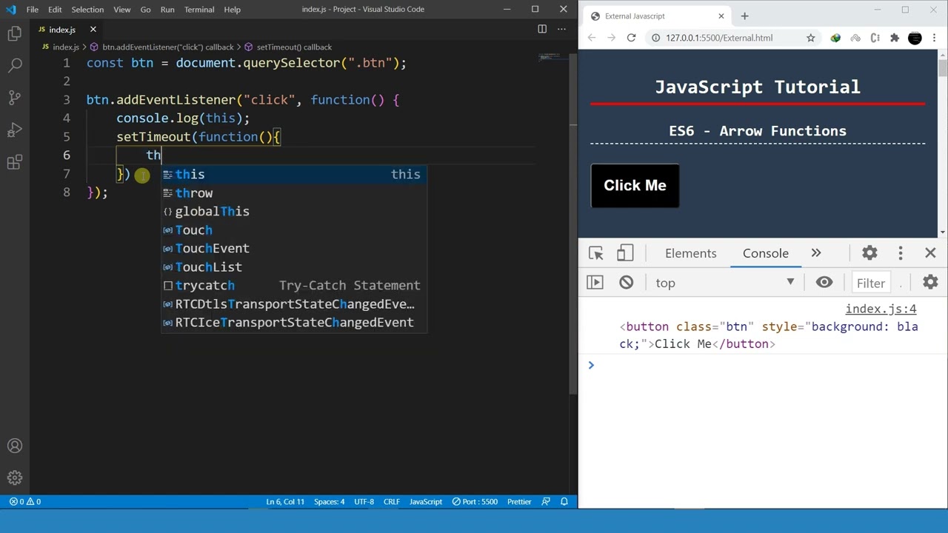The height and width of the screenshot is (533, 948).
Task: Open the Selection menu
Action: coord(87,10)
